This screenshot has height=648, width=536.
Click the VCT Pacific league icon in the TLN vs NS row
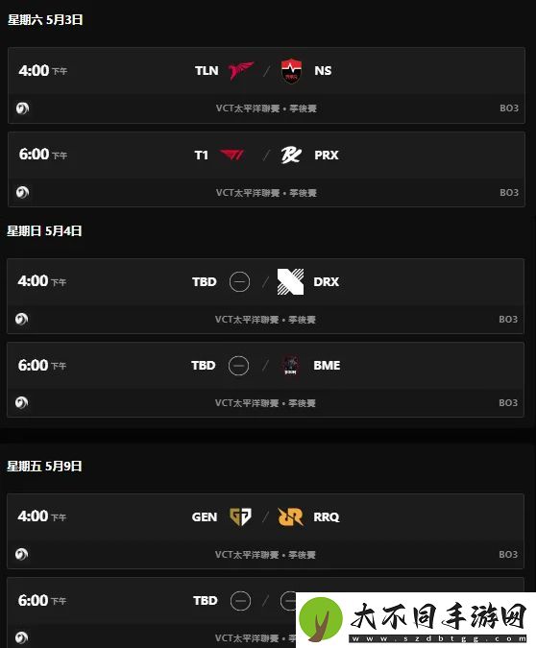22,108
